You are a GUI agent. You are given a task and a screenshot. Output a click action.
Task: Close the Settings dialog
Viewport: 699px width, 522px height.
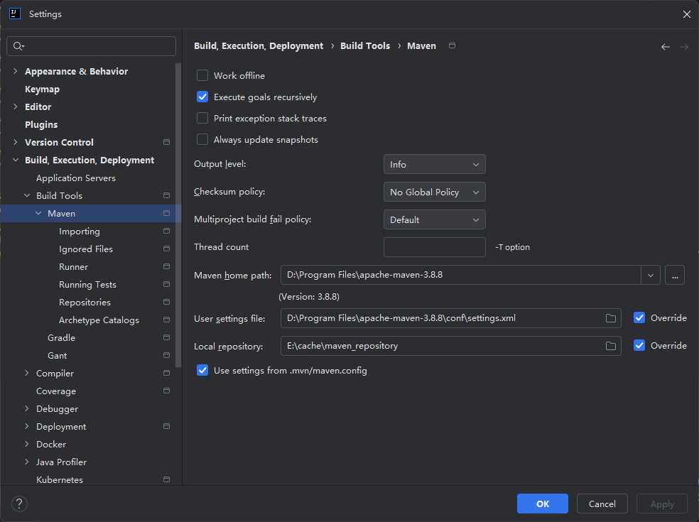686,14
